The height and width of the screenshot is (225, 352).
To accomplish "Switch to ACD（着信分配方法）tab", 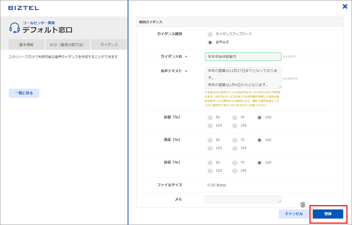I will pos(68,44).
